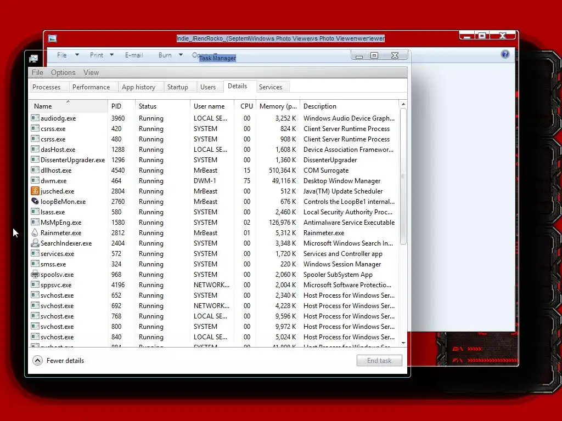The height and width of the screenshot is (421, 562).
Task: Click the dwm.exe process icon
Action: (35, 180)
